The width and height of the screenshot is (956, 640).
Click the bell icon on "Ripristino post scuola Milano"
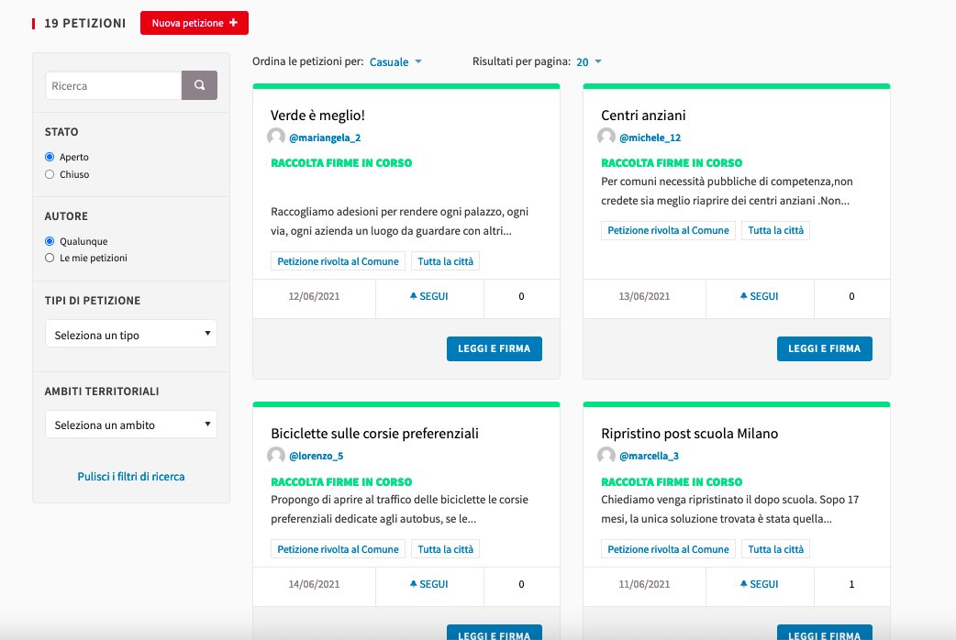(744, 584)
